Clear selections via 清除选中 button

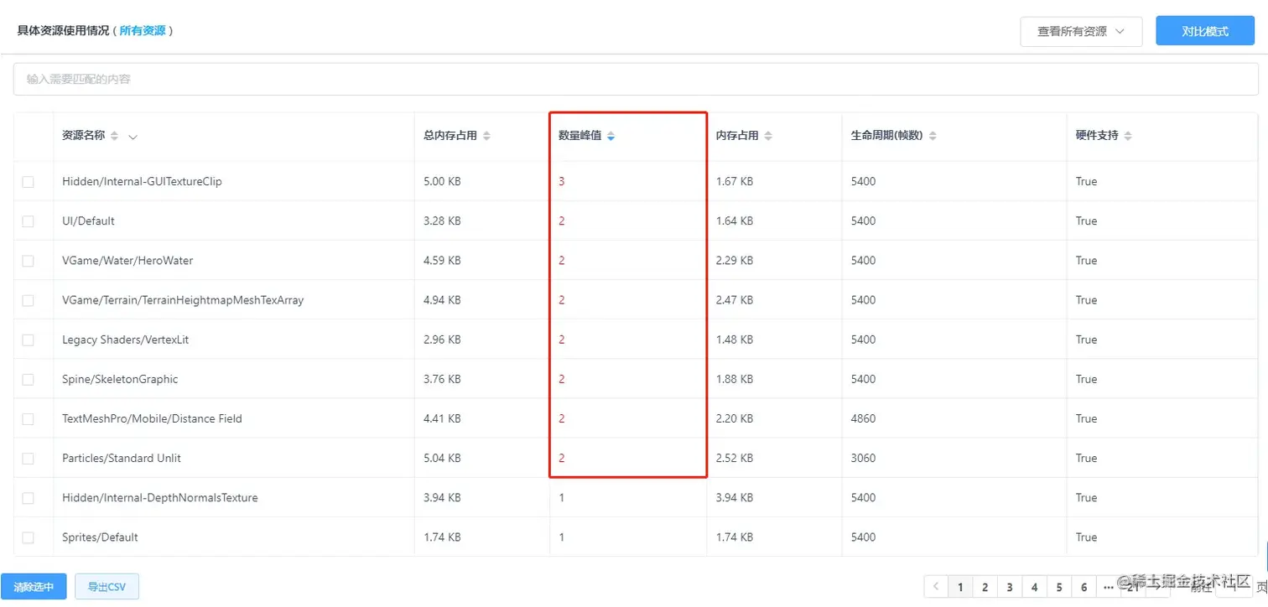point(34,586)
